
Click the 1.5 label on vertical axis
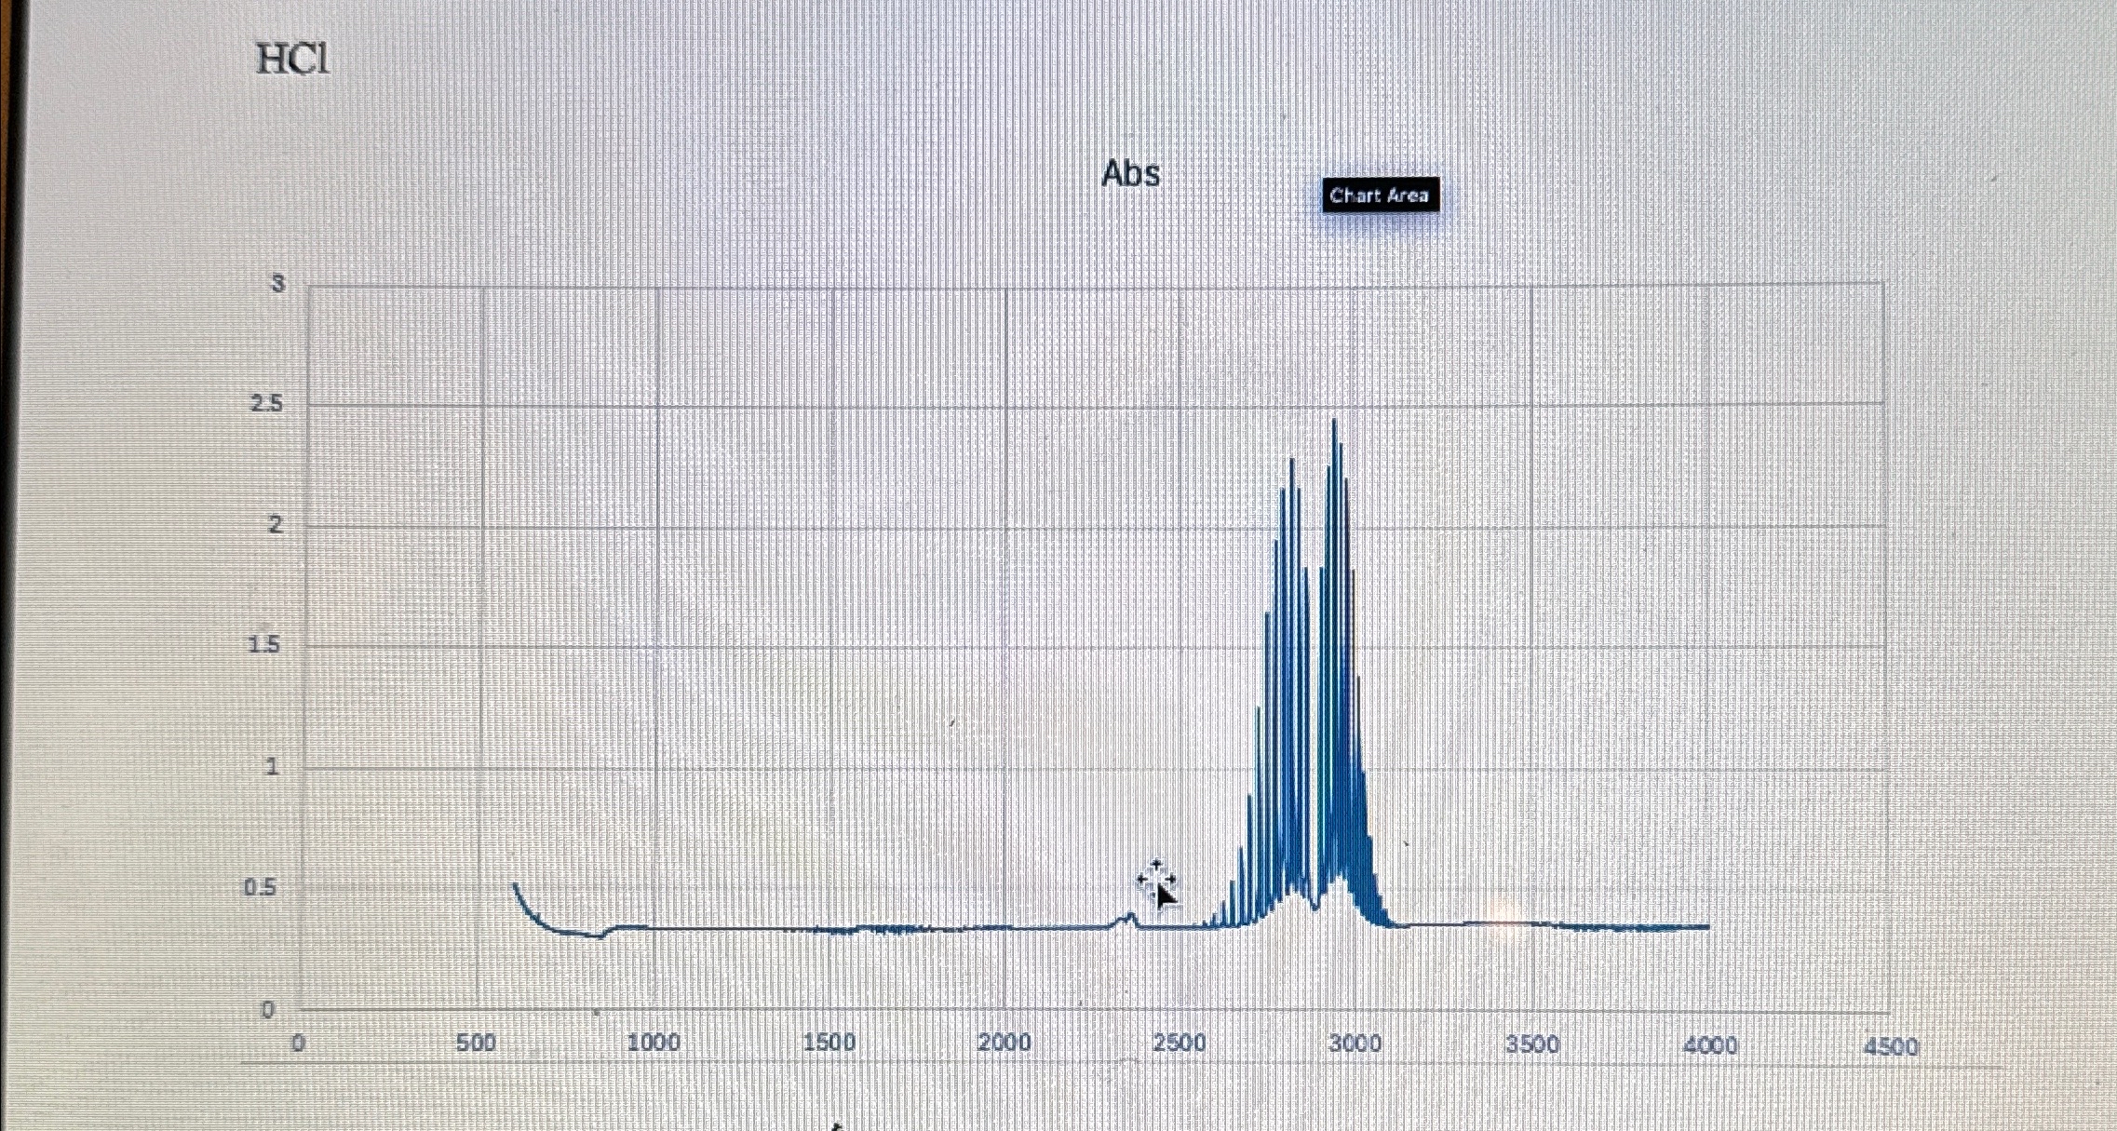click(264, 644)
